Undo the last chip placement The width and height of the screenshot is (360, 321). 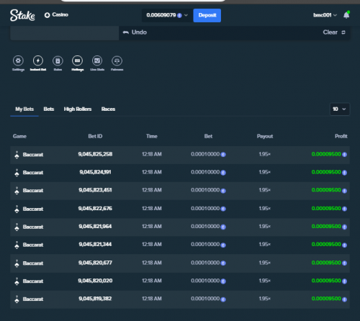coord(135,32)
